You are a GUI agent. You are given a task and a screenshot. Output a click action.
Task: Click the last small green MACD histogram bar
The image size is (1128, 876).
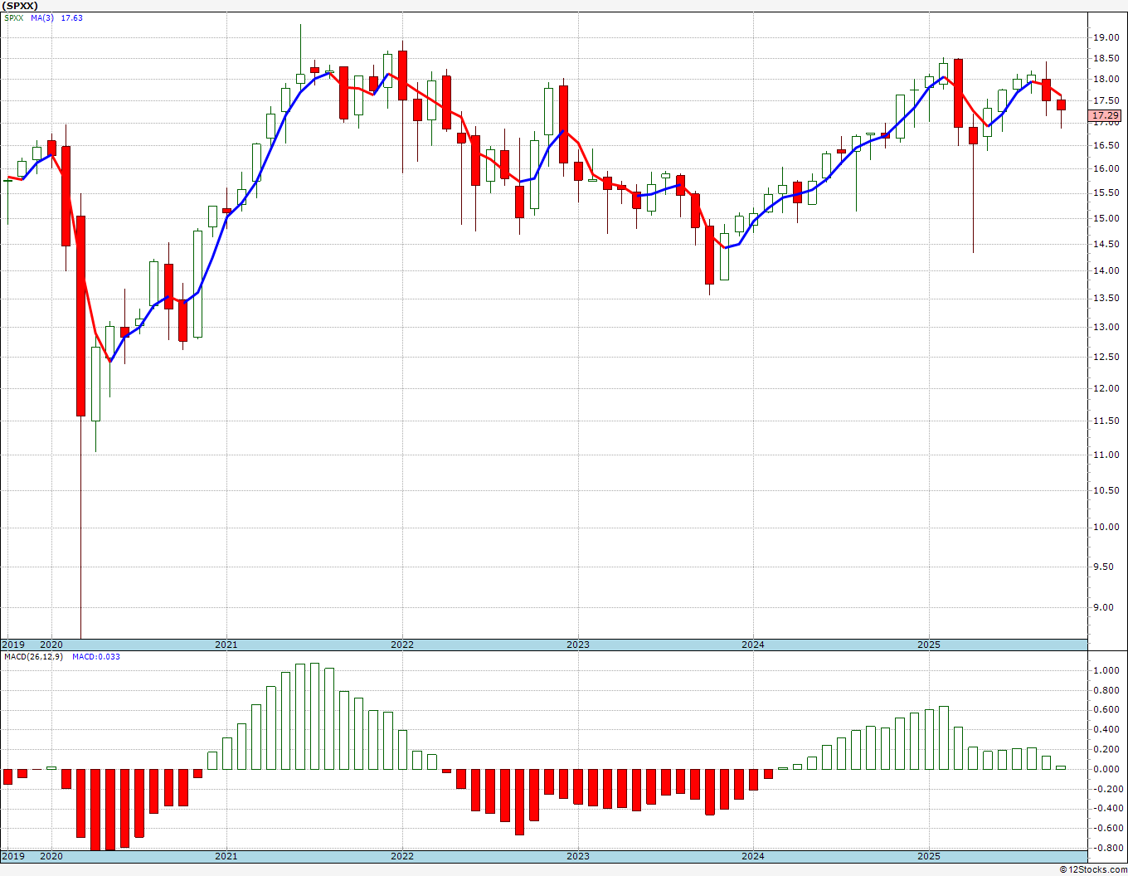tap(1061, 767)
